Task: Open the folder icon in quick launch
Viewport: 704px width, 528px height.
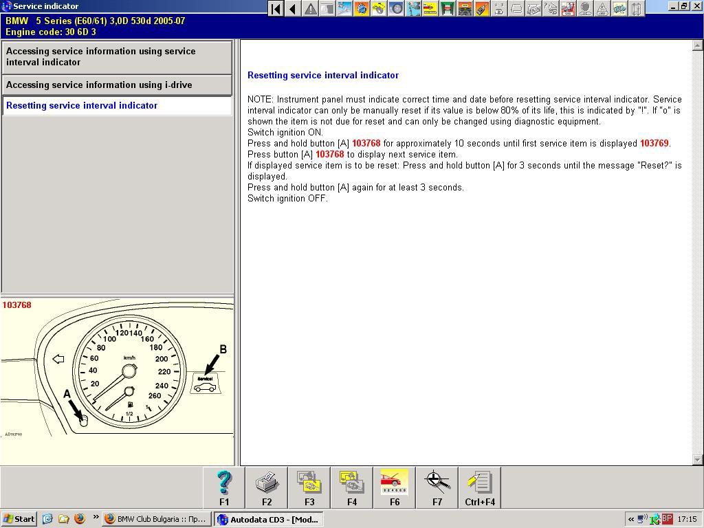Action: 63,519
